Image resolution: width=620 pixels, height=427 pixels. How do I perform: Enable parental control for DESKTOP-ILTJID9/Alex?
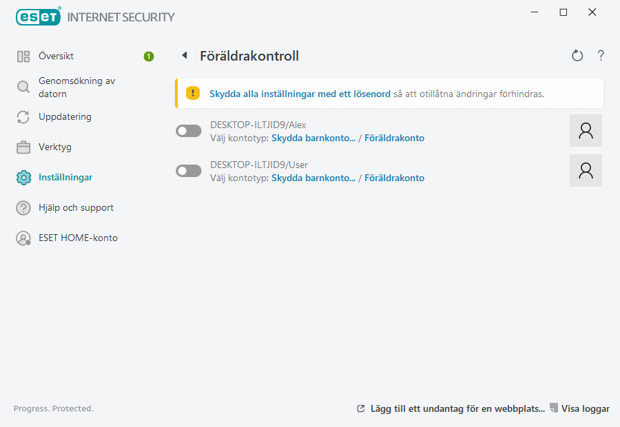click(x=188, y=130)
